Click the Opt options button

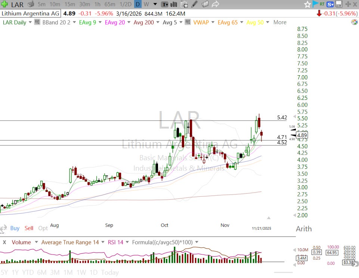pos(43,228)
